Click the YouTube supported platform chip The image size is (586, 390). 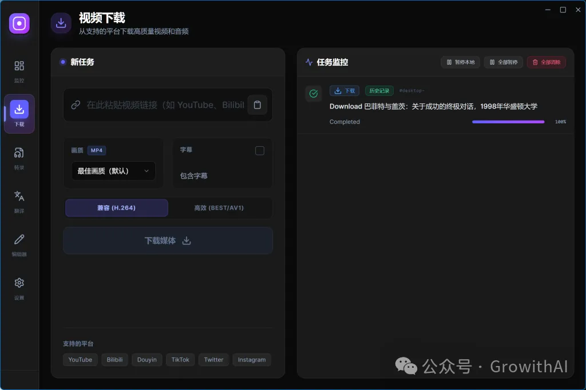tap(80, 359)
